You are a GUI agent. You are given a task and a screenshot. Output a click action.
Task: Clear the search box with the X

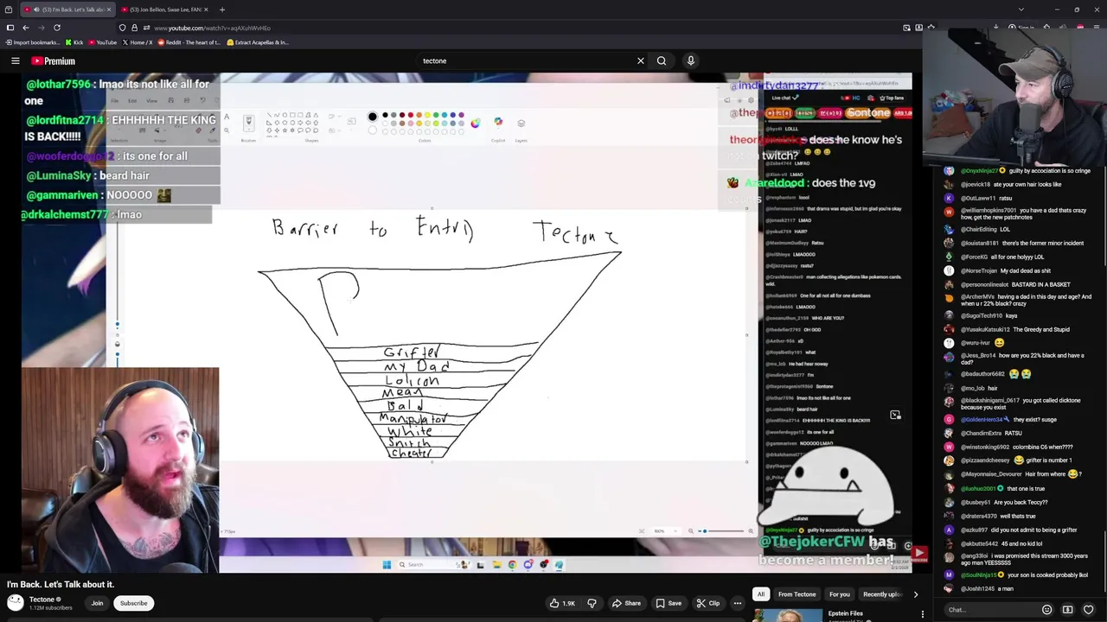(640, 60)
